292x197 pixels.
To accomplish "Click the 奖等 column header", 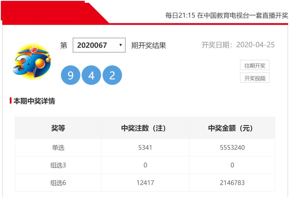I will (x=58, y=127).
